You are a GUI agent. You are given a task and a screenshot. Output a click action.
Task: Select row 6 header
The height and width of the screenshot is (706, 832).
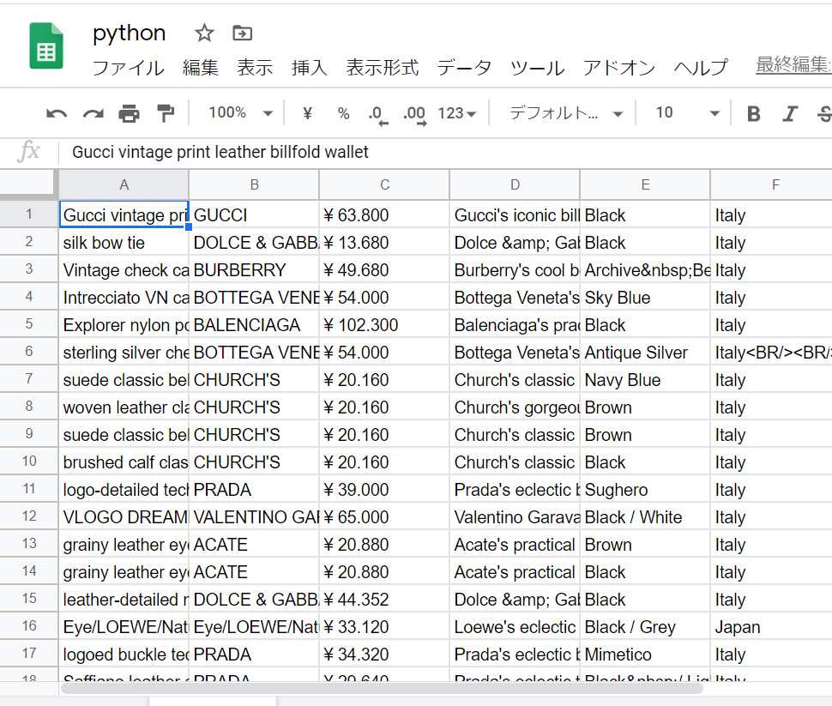click(x=29, y=352)
